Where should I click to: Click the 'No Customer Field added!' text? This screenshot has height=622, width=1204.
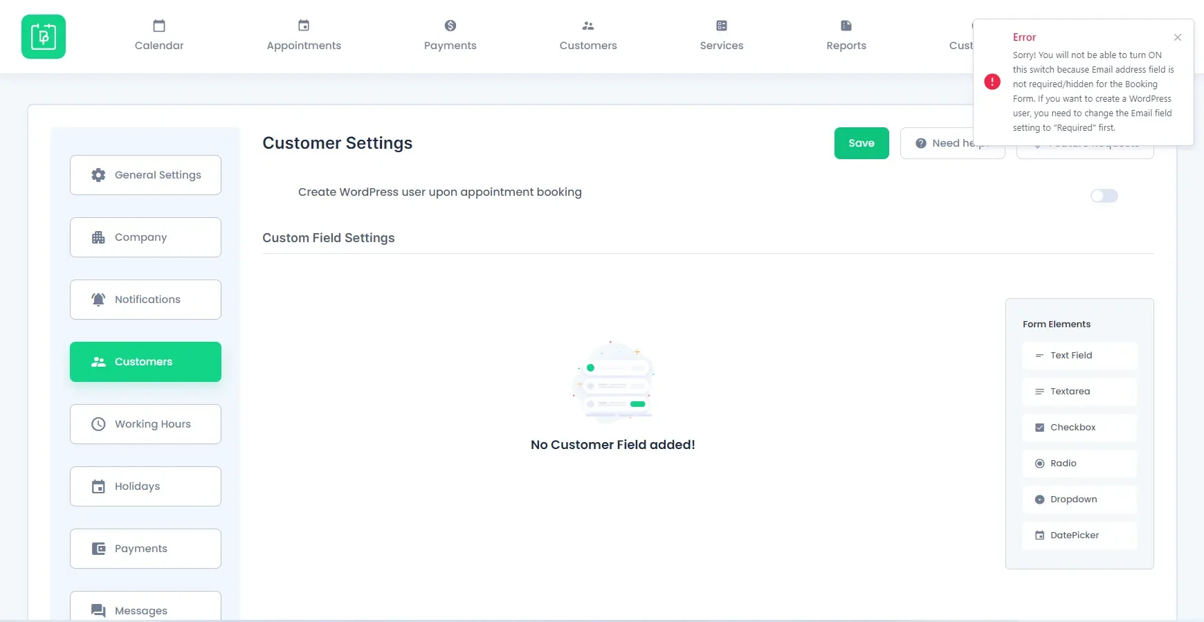point(613,445)
